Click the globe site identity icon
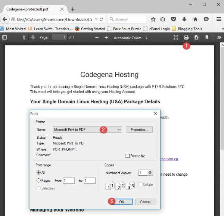Screen dimensions: 224x216 coord(13,19)
